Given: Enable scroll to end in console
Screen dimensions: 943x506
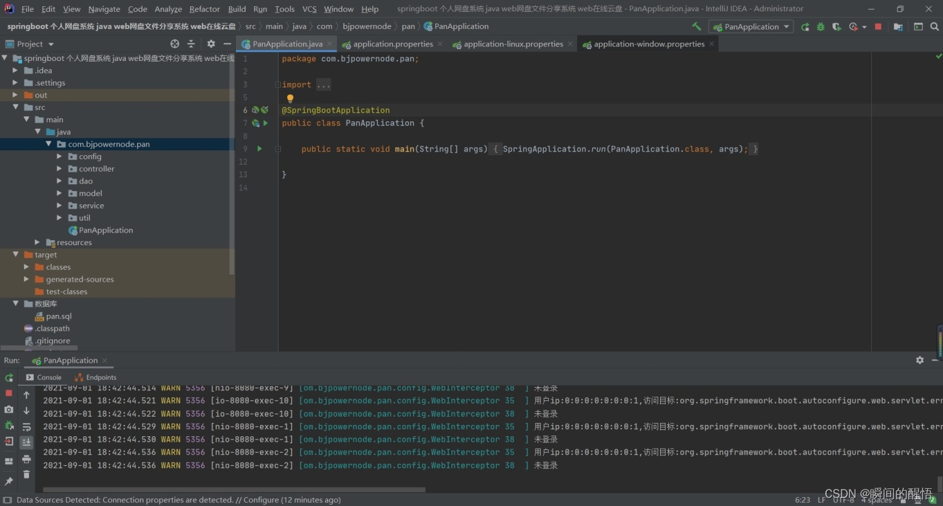Looking at the screenshot, I should click(26, 441).
